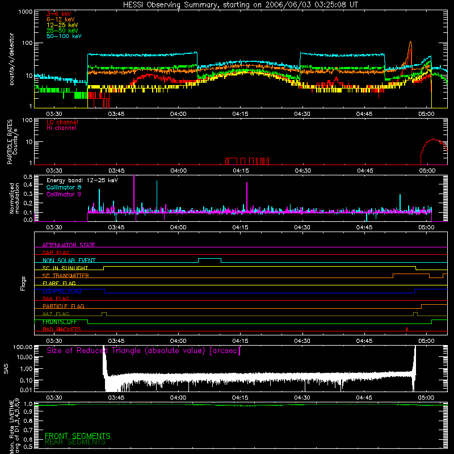Image resolution: width=454 pixels, height=454 pixels.
Task: Click the first AAZ FLAG pulse near 03:42
Action: pos(104,314)
